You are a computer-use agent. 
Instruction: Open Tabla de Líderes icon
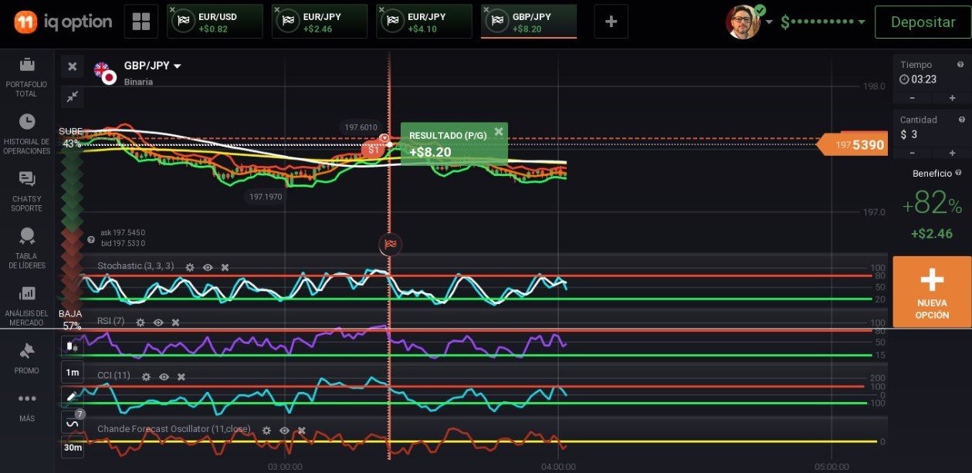point(27,236)
